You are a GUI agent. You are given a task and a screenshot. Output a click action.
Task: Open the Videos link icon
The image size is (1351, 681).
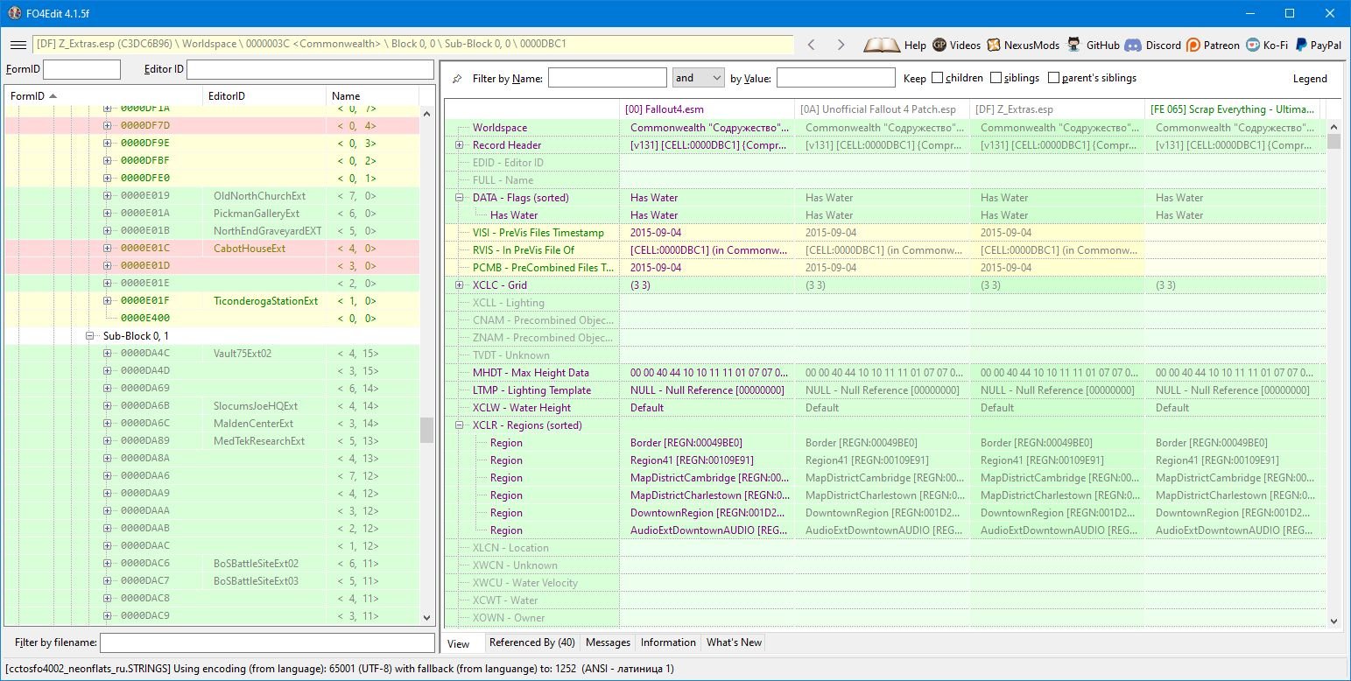[x=939, y=45]
